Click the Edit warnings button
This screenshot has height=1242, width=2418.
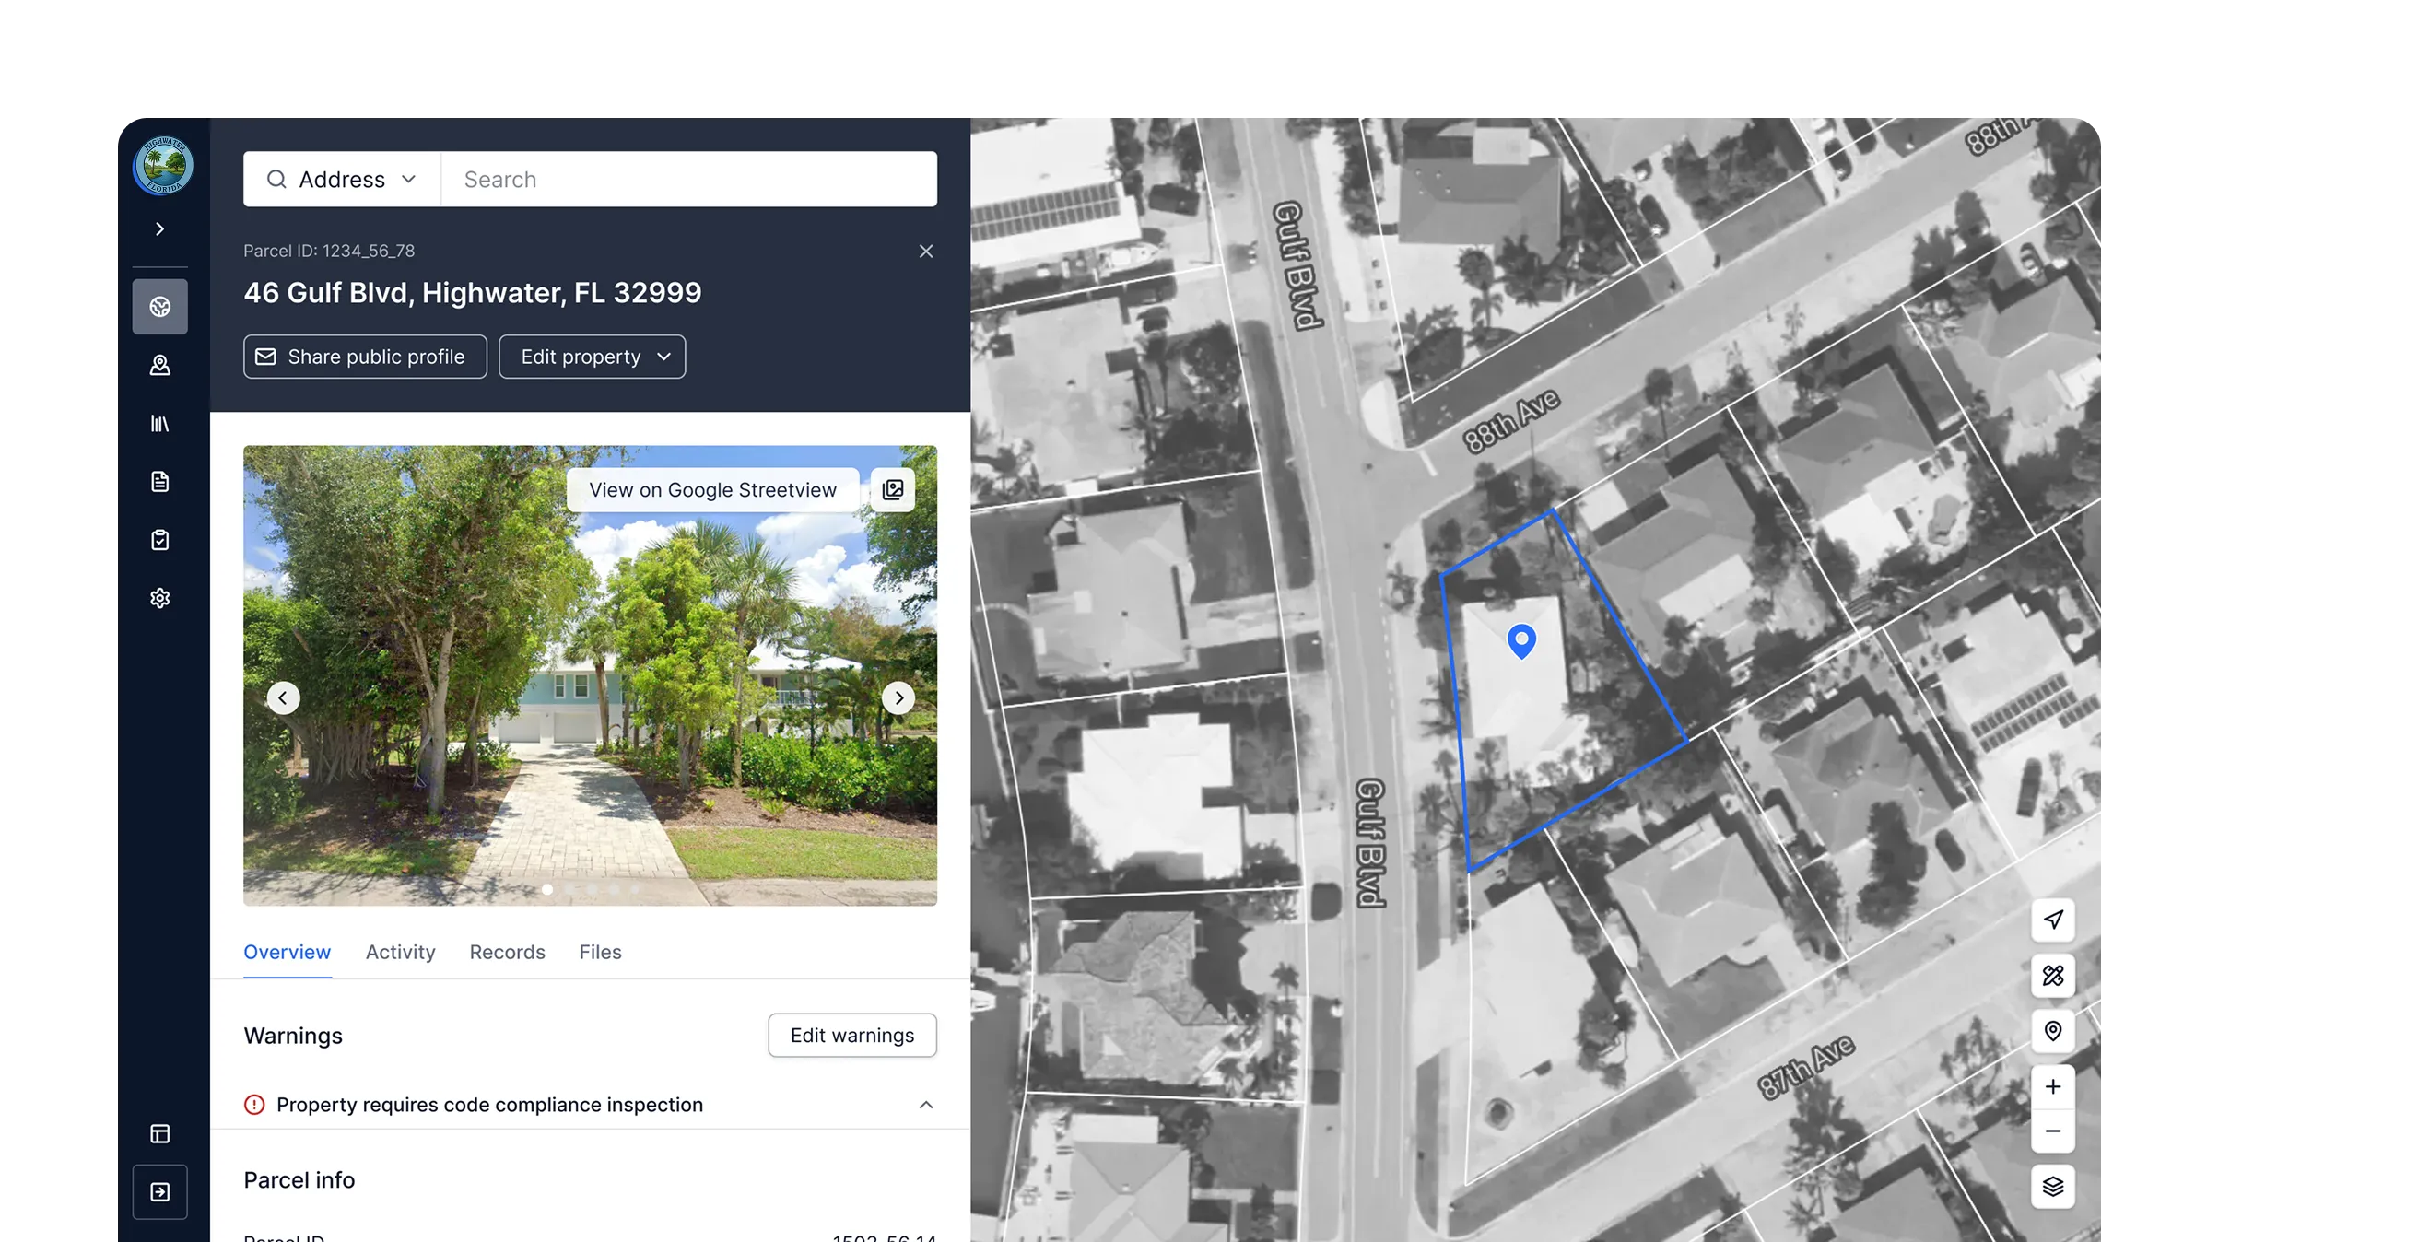[x=851, y=1036]
